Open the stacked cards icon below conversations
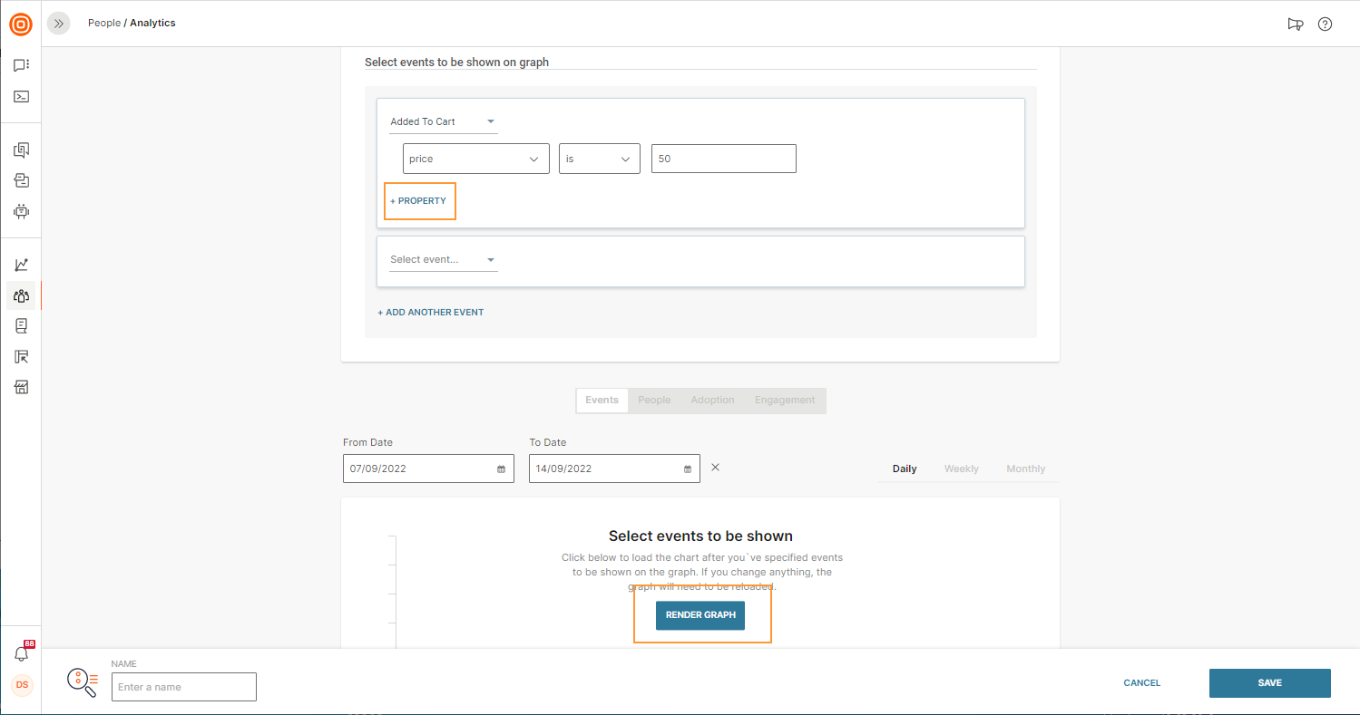 click(x=21, y=180)
